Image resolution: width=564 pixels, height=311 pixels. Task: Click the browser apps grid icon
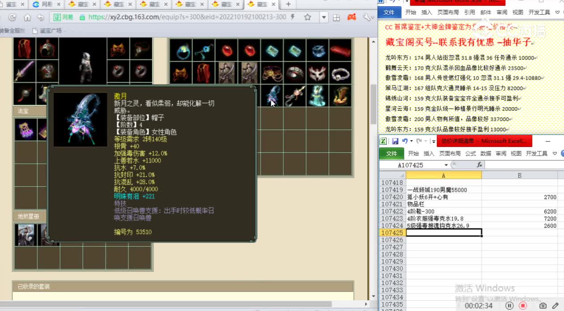pyautogui.click(x=337, y=17)
